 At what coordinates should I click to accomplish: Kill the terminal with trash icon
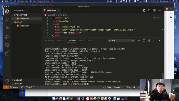(149, 40)
